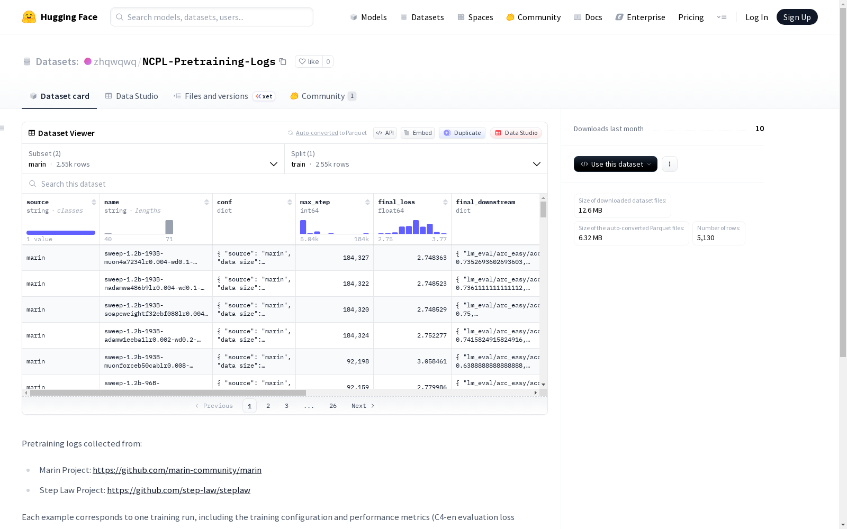Focus the search models, datasets, users field

pyautogui.click(x=212, y=17)
